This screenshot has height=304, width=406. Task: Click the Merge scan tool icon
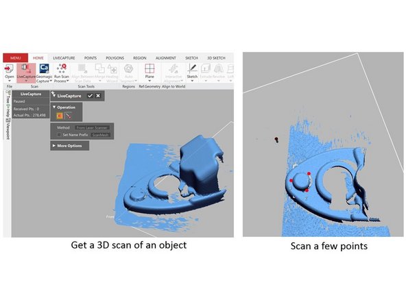99,68
